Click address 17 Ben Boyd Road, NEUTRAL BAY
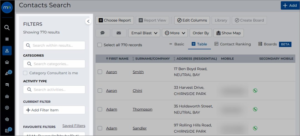The width and height of the screenshot is (300, 136). (191, 72)
